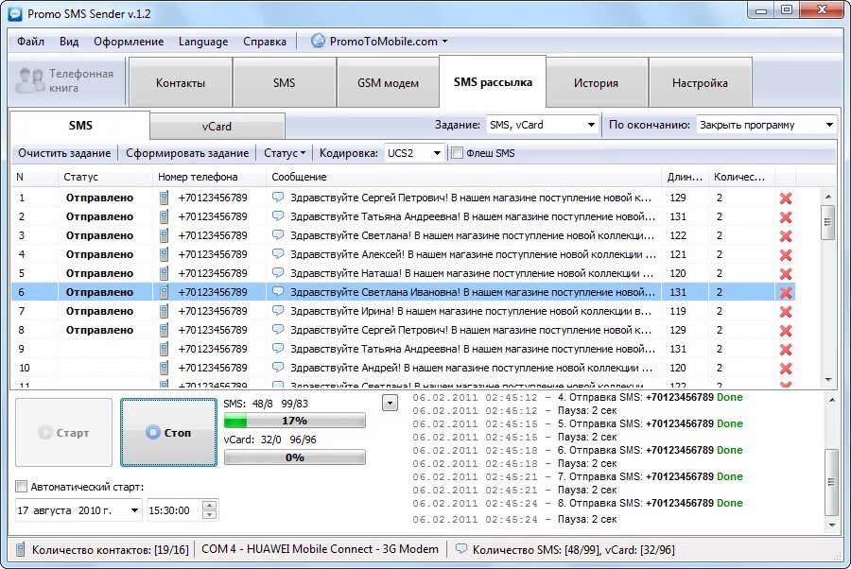Image resolution: width=851 pixels, height=569 pixels.
Task: Sort by the Сообщение column header
Action: [x=463, y=177]
